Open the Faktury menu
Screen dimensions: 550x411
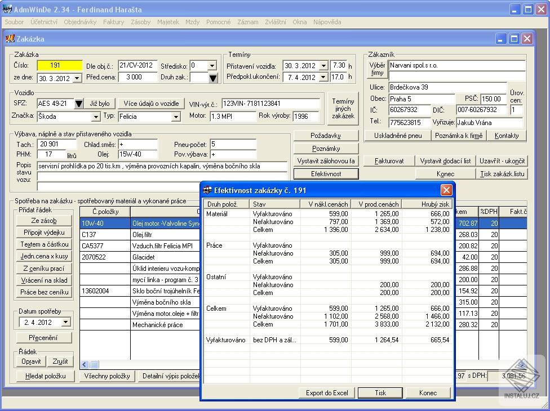[113, 22]
